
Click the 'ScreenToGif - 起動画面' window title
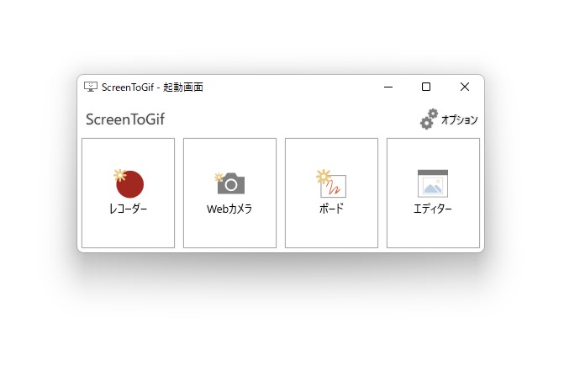pos(152,87)
